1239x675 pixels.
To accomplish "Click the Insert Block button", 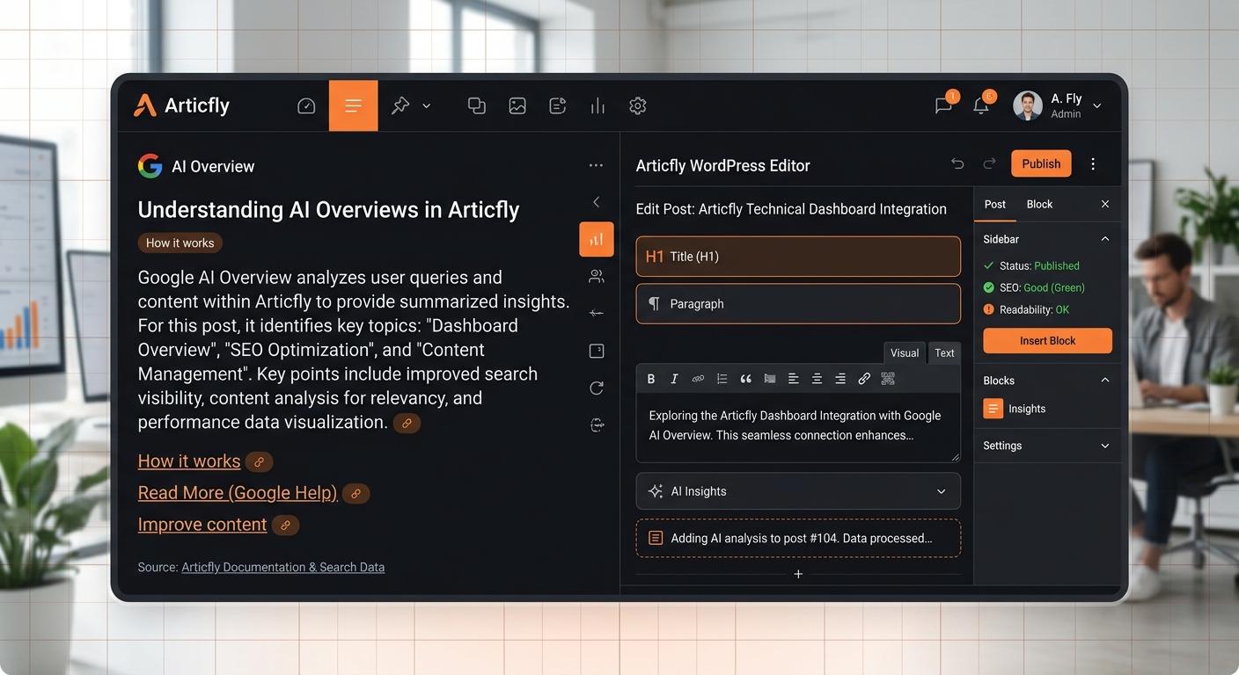I will click(x=1047, y=341).
